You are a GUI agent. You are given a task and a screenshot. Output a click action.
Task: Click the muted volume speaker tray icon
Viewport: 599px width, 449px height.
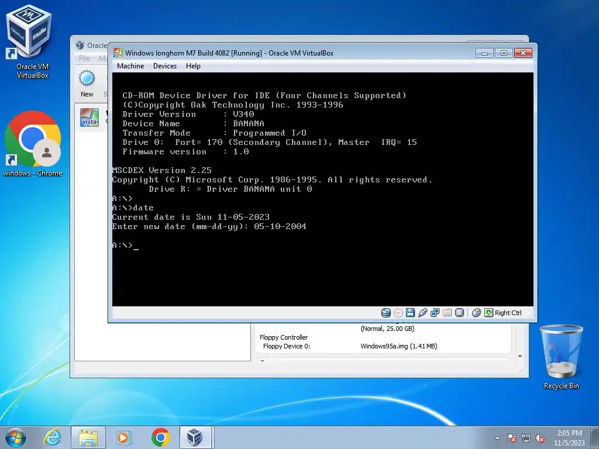click(x=540, y=438)
